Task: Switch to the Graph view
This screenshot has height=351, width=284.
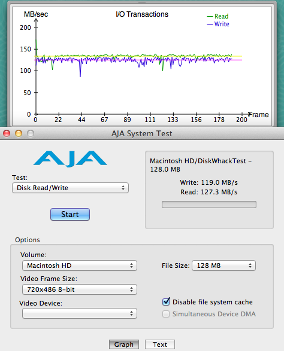Action: [x=124, y=344]
